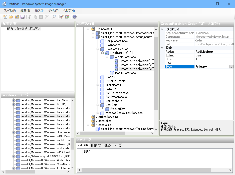Expand amd64_Networking-MPSSVC-Svc component
This screenshot has height=175, width=235.
(14, 156)
